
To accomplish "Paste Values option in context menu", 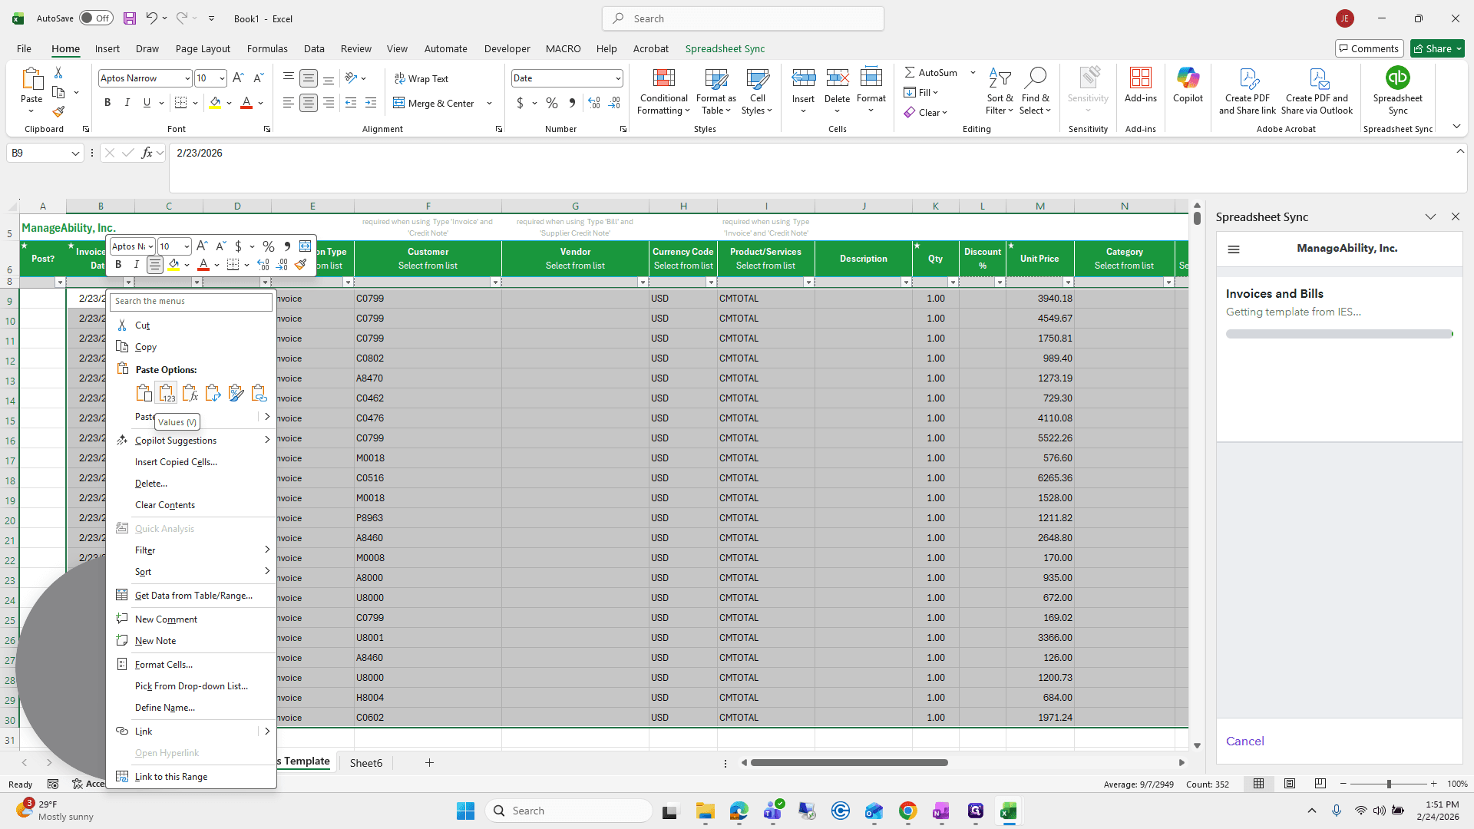I will [167, 393].
